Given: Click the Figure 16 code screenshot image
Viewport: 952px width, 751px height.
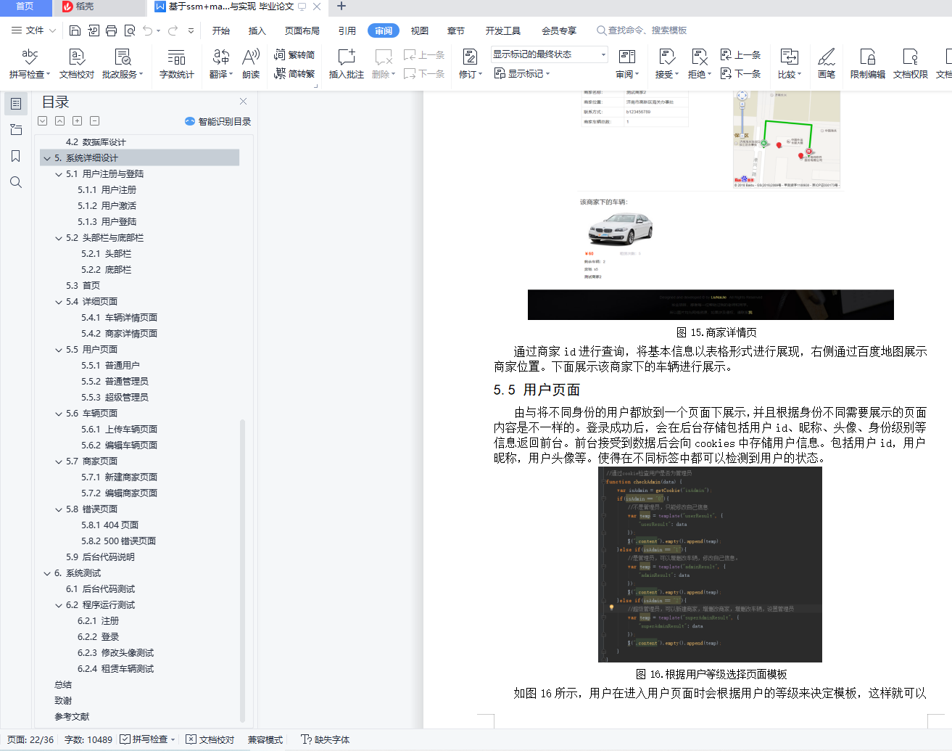Looking at the screenshot, I should pyautogui.click(x=710, y=565).
